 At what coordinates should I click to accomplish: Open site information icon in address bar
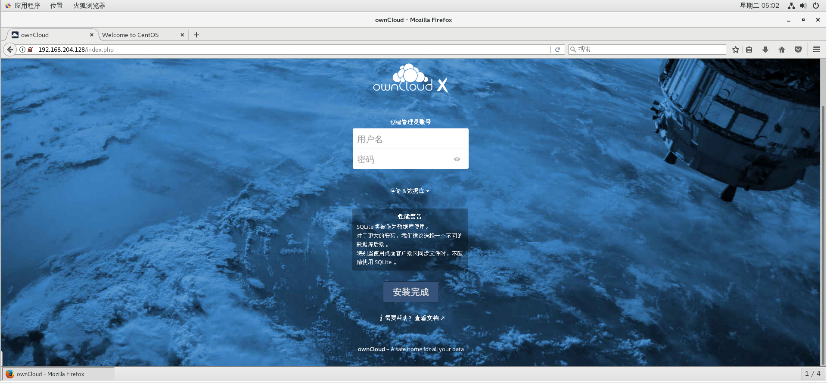coord(22,50)
